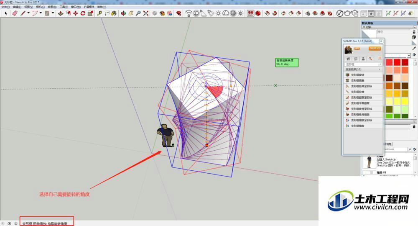The width and height of the screenshot is (418, 226).
Task: Select the arrow Select tool
Action: point(5,13)
